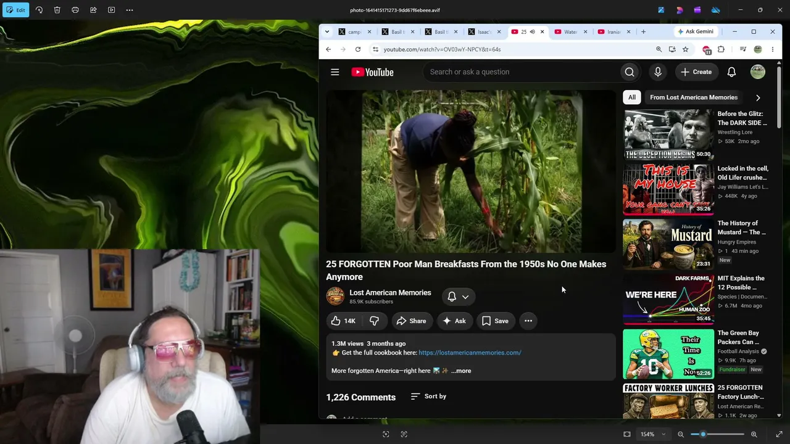
Task: Go to YouTube home via logo
Action: pos(372,72)
